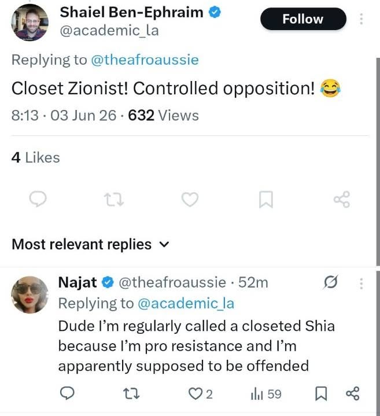The image size is (380, 416).
Task: Follow Shaiel Ben-Ephraim
Action: point(303,19)
